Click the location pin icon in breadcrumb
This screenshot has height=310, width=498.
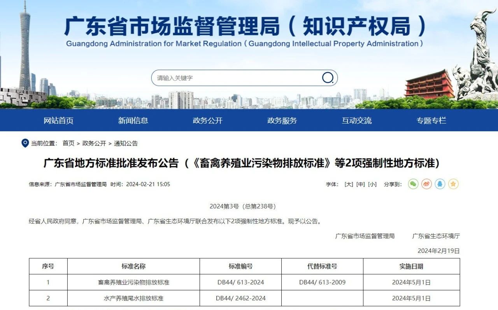(x=25, y=143)
